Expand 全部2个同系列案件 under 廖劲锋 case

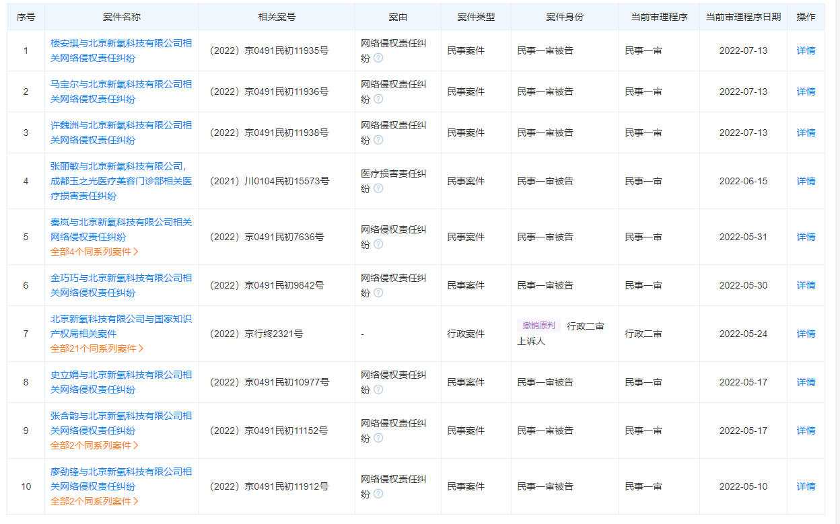pyautogui.click(x=94, y=501)
